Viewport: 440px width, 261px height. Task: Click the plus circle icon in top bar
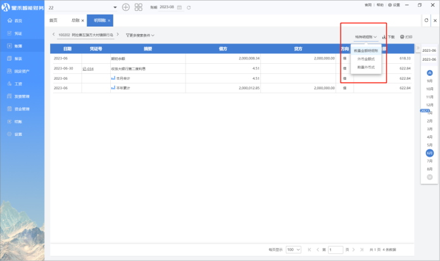pos(125,7)
